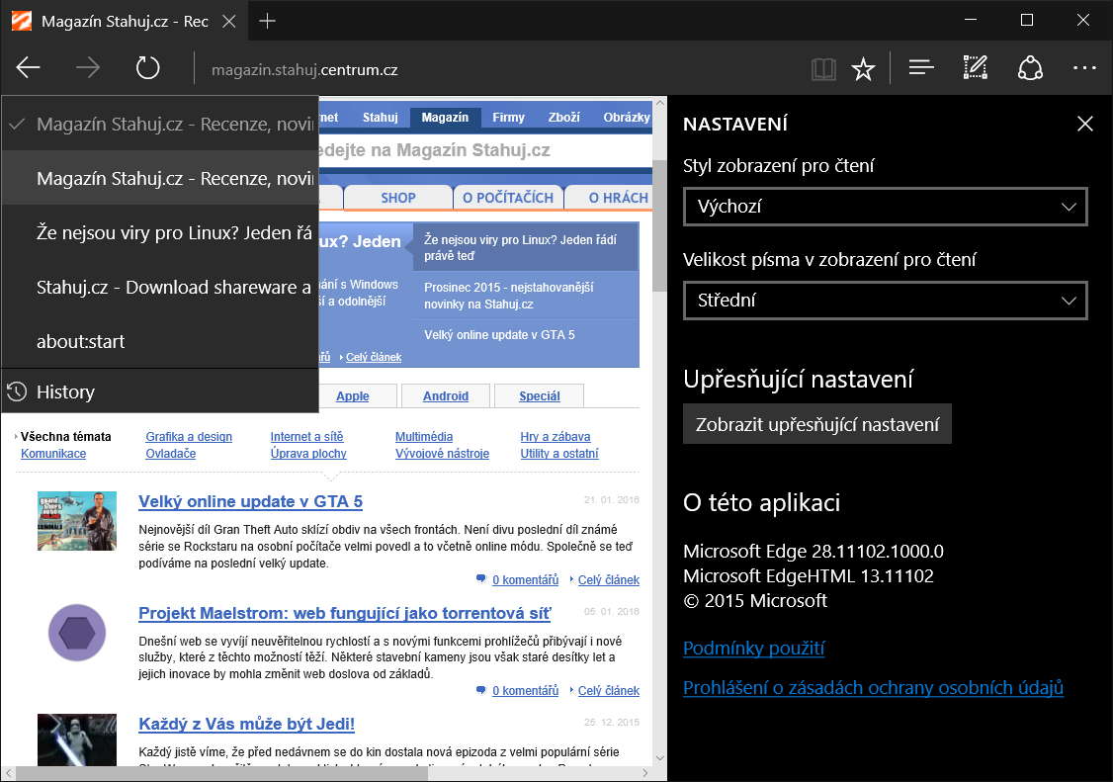Viewport: 1113px width, 782px height.
Task: Switch to the O POČÍTAČÍCH section tab
Action: [x=508, y=198]
